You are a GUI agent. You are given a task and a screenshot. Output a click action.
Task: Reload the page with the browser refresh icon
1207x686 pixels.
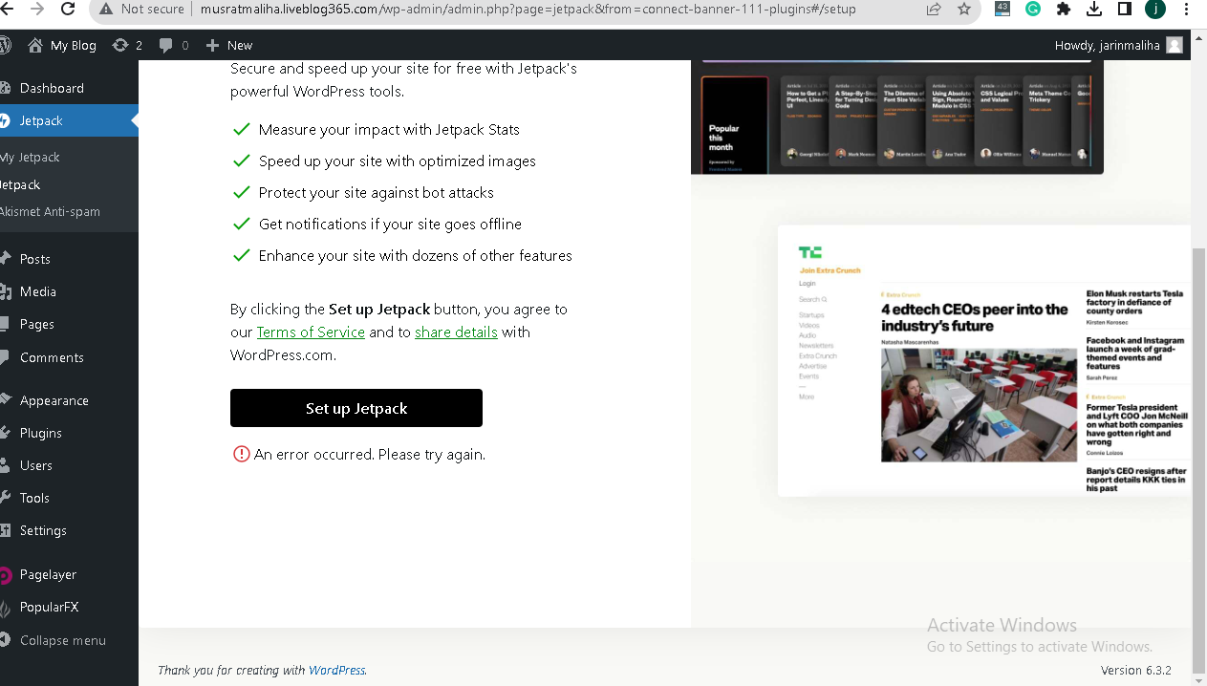click(x=68, y=9)
